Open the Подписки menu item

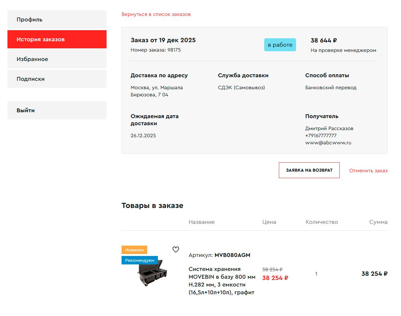57,79
